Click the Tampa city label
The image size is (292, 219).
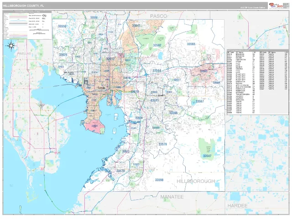pyautogui.click(x=101, y=88)
